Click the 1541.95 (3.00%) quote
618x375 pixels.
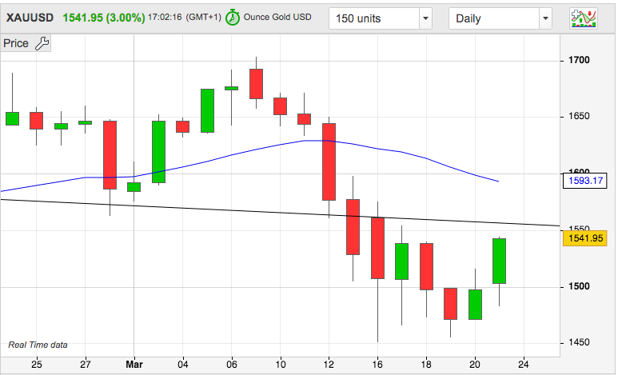(x=104, y=18)
